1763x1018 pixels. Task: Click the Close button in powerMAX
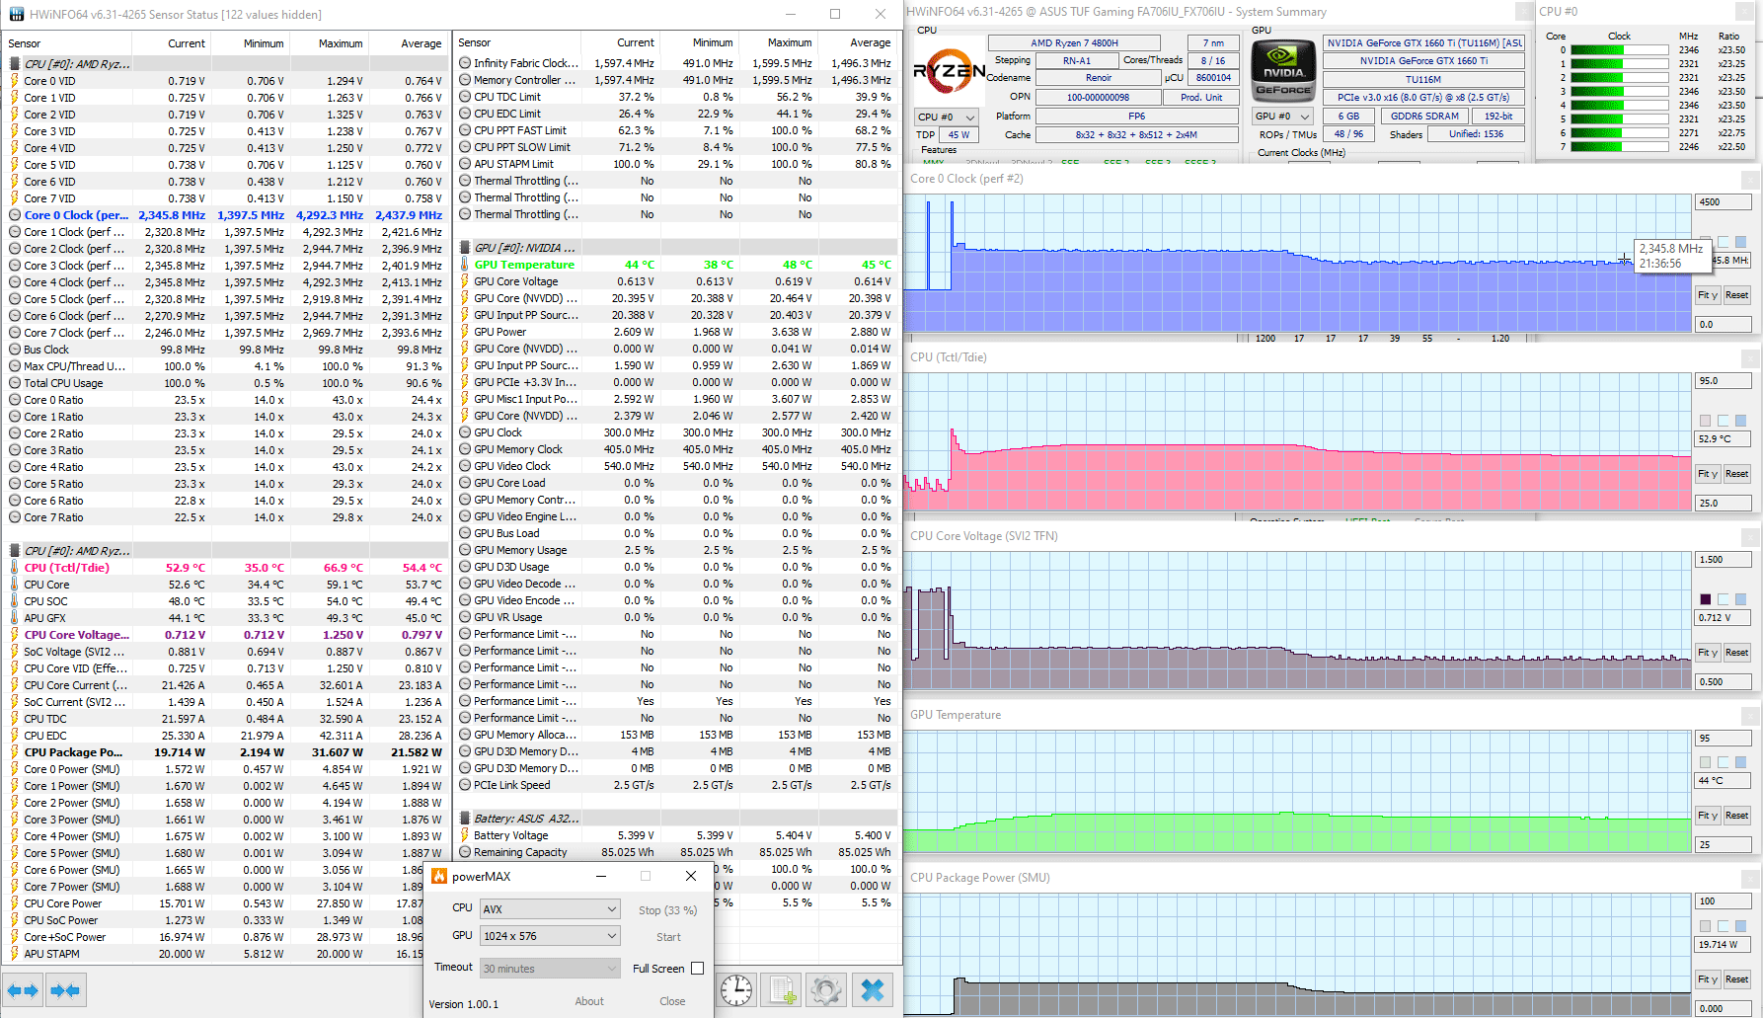tap(672, 1001)
